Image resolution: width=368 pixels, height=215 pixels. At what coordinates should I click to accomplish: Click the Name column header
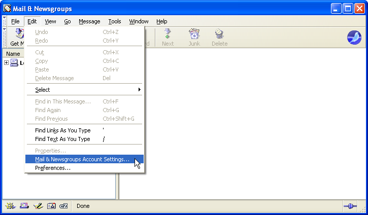click(x=13, y=54)
